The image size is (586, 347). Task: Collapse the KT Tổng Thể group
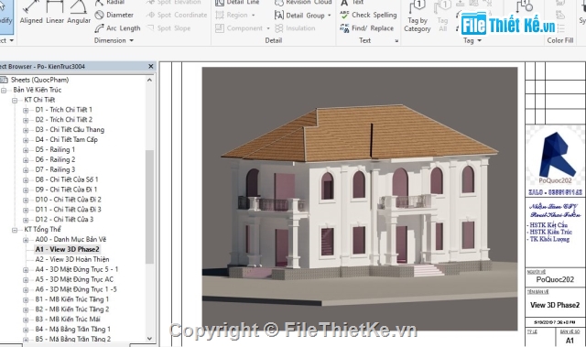pyautogui.click(x=15, y=230)
